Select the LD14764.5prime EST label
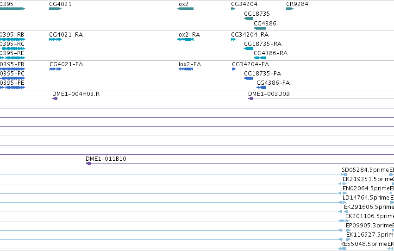Viewport: 394px width, 251px height. pyautogui.click(x=366, y=197)
